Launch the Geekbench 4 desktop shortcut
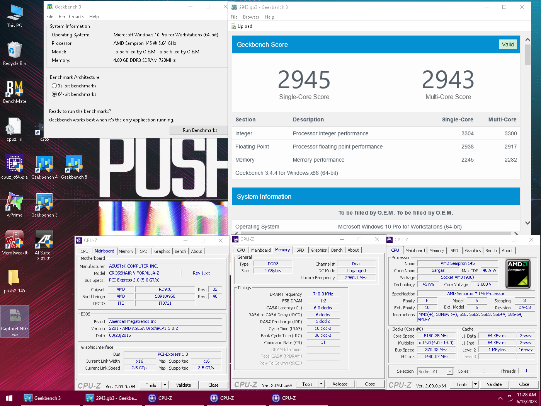The height and width of the screenshot is (406, 541). tap(44, 167)
